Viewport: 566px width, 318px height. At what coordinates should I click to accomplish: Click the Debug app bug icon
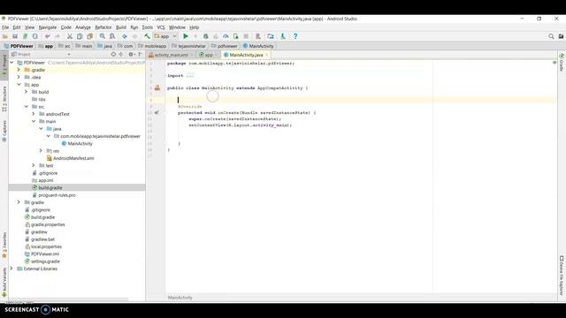(x=206, y=36)
